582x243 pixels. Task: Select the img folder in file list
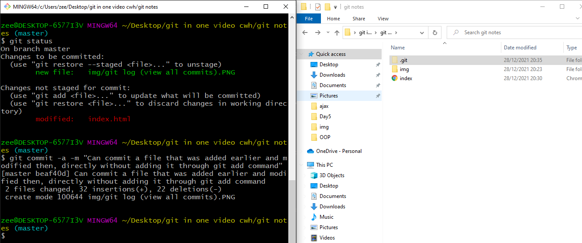pyautogui.click(x=404, y=69)
